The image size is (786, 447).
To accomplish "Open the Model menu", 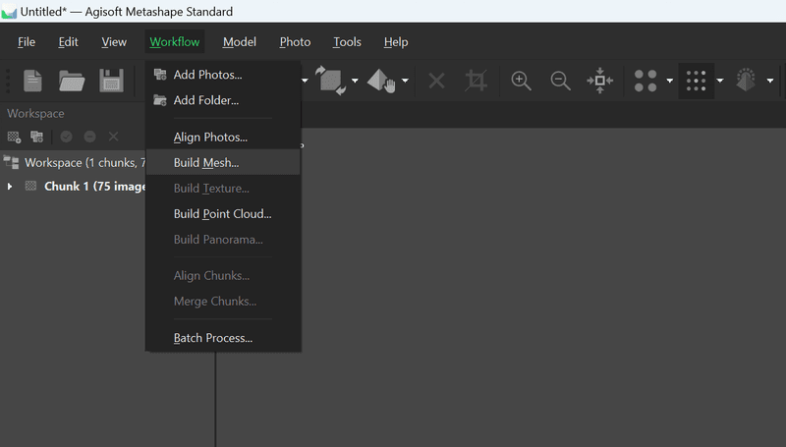I will tap(240, 42).
